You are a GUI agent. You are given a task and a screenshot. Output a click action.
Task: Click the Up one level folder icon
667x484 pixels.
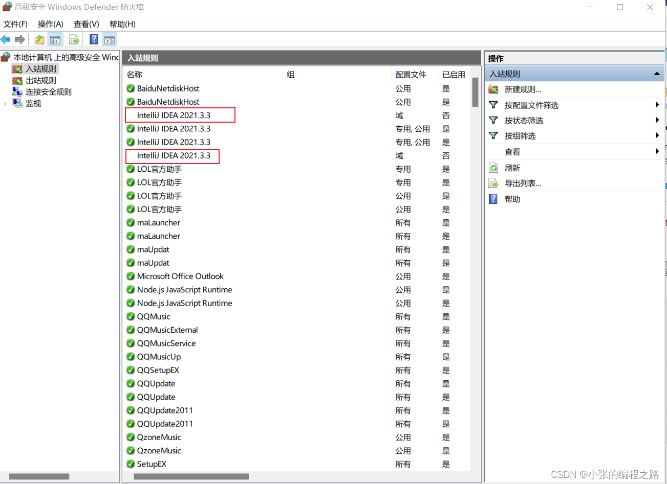coord(39,39)
